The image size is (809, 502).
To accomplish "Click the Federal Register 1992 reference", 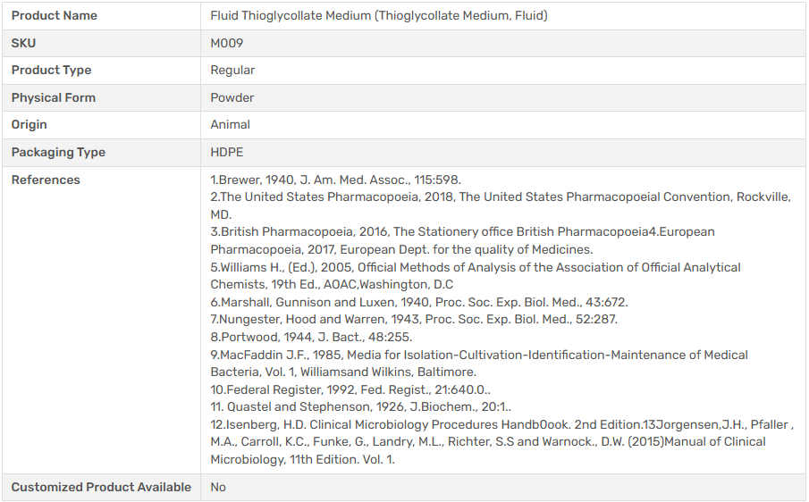I will 350,389.
